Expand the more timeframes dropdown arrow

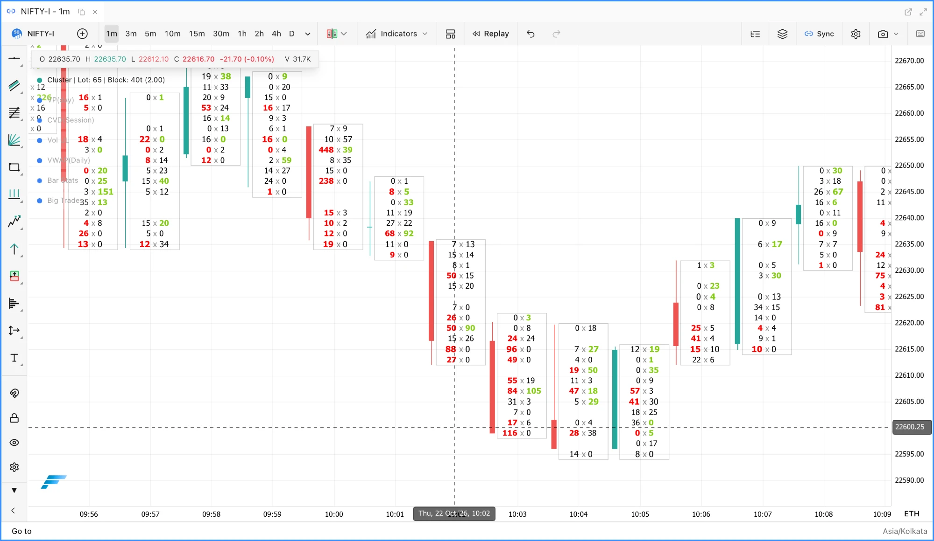point(308,34)
